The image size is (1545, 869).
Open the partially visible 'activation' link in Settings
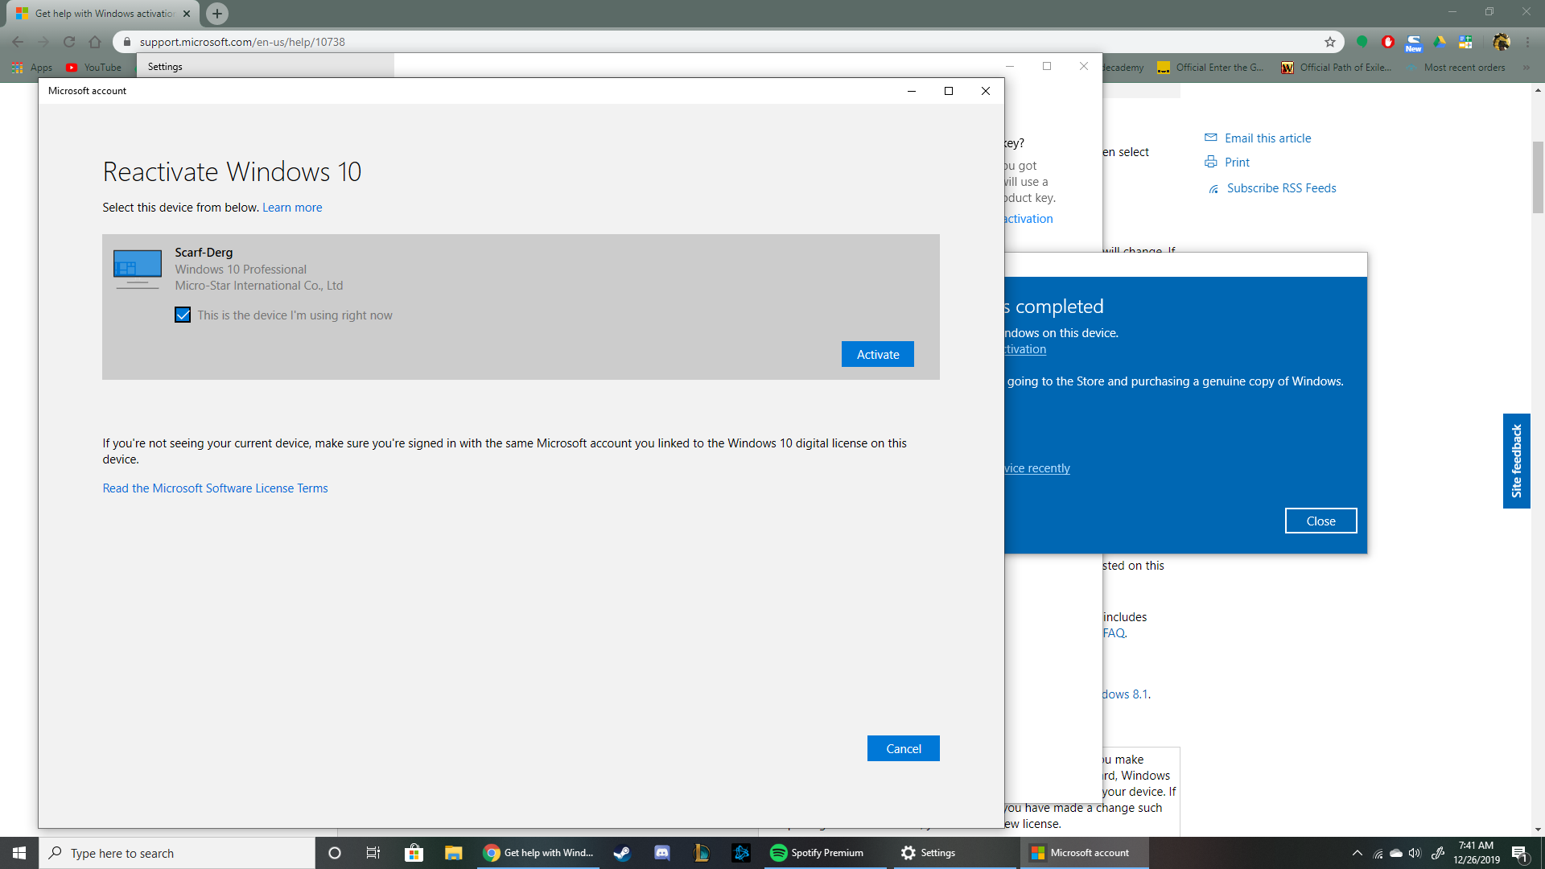1028,219
